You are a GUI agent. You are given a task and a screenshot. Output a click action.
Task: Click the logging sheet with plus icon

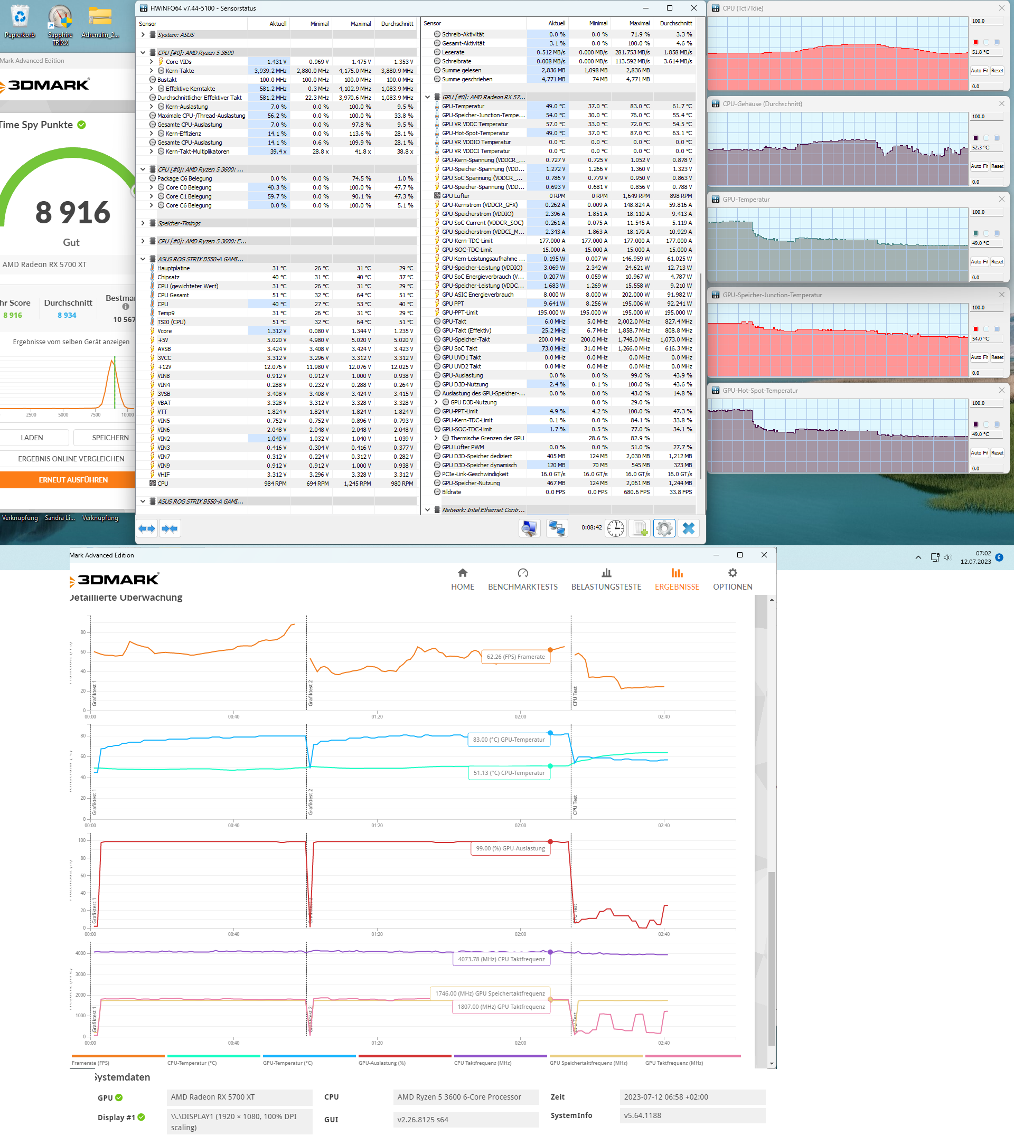tap(640, 528)
